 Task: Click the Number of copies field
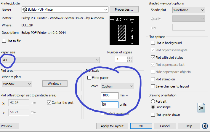click(121, 59)
